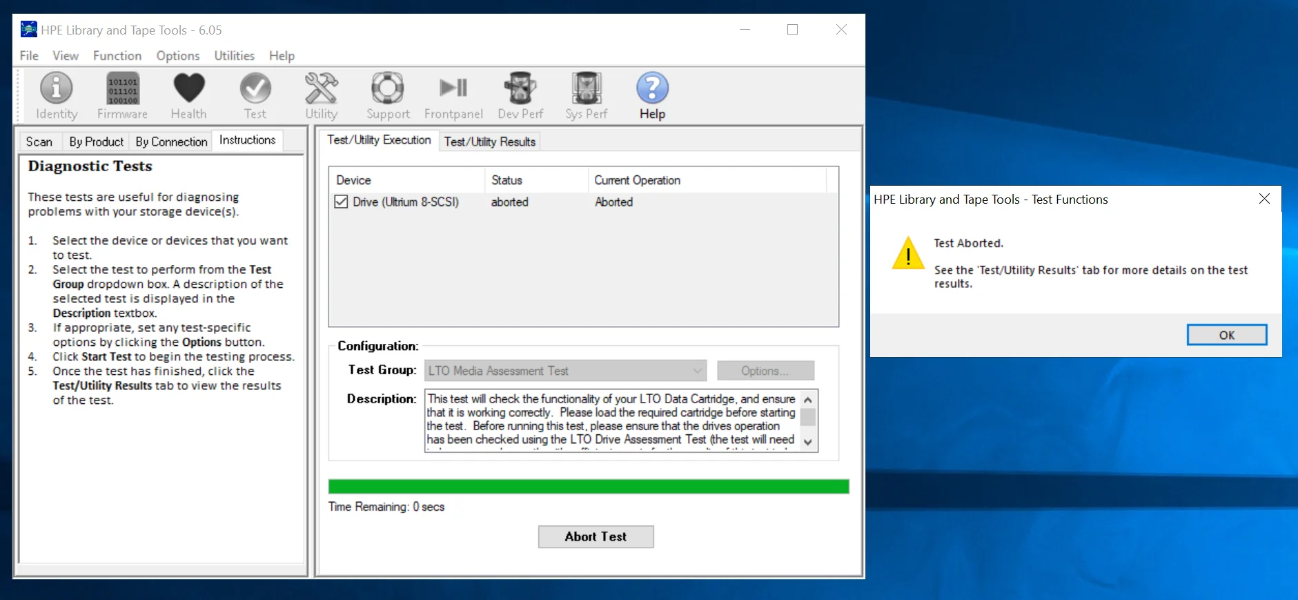1298x600 pixels.
Task: Click the warning triangle icon in dialog
Action: click(908, 253)
